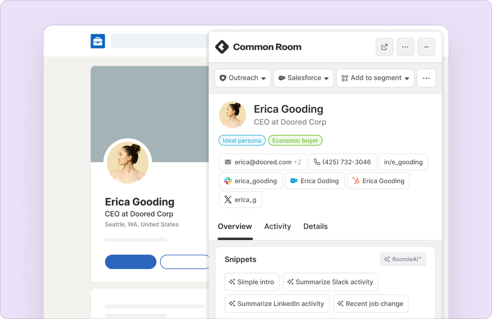Select Summarize LinkedIn activity snippet

click(277, 304)
